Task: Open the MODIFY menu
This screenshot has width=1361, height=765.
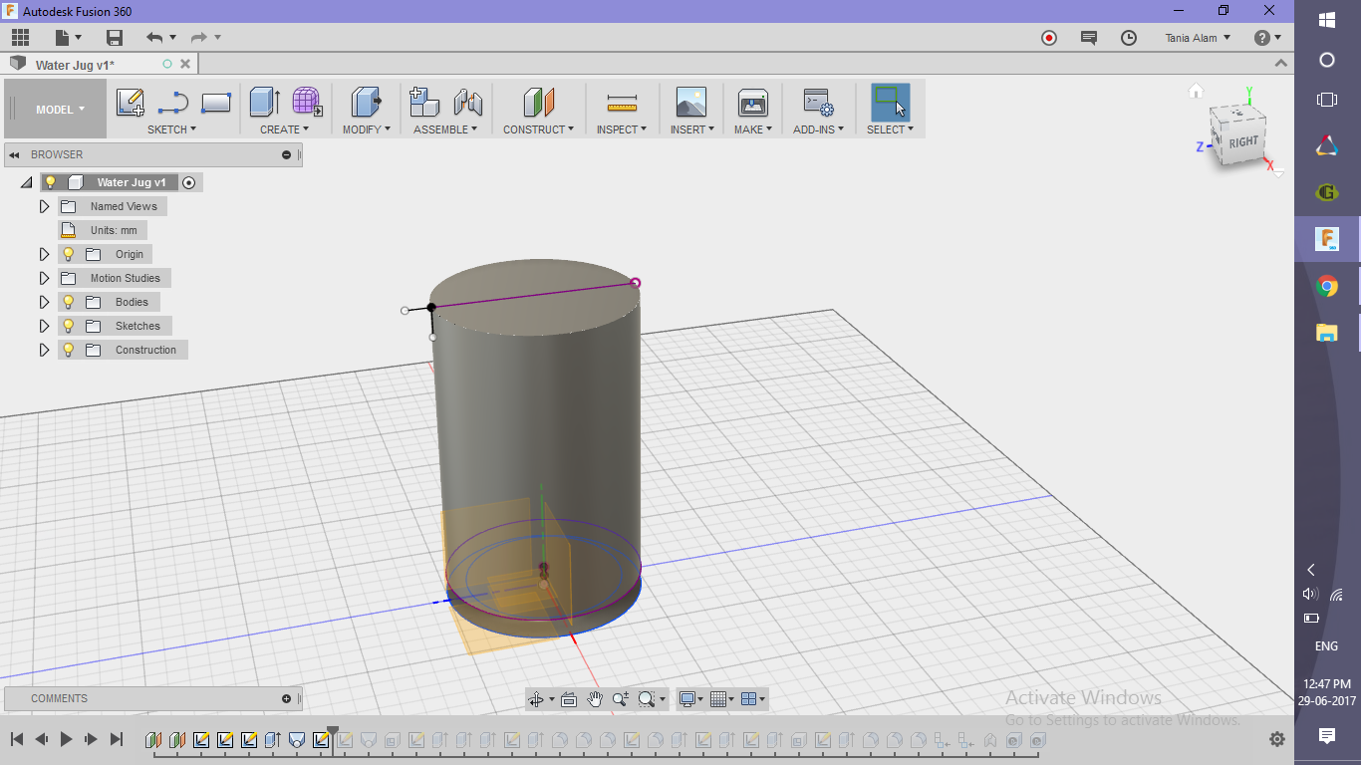Action: pyautogui.click(x=367, y=129)
